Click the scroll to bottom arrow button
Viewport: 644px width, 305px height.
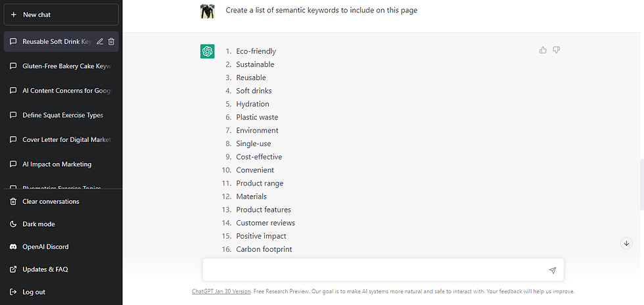626,243
